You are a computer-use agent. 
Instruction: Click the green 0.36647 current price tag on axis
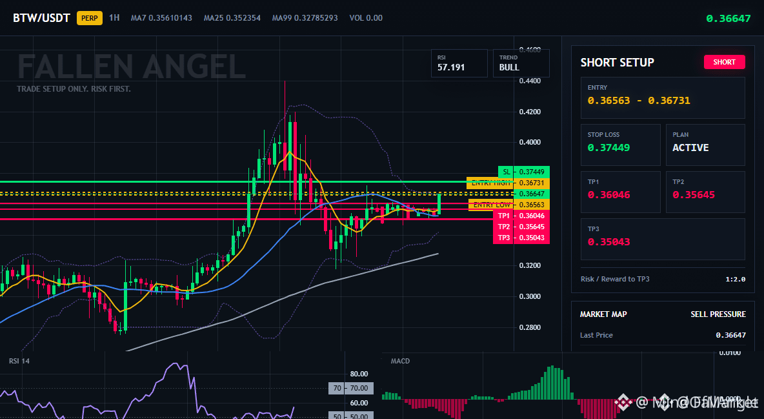[532, 194]
